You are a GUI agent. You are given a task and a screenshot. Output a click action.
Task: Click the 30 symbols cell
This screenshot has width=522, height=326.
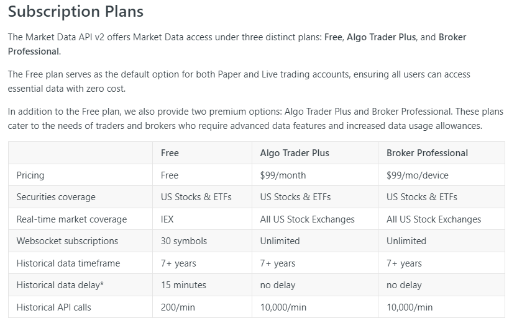pyautogui.click(x=184, y=241)
